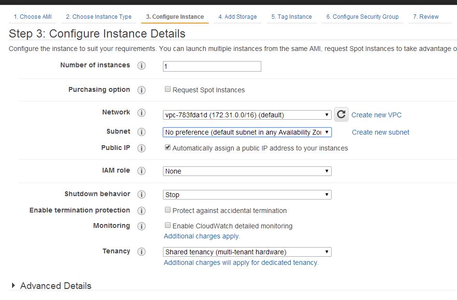Enable Protect against accidental termination

168,210
